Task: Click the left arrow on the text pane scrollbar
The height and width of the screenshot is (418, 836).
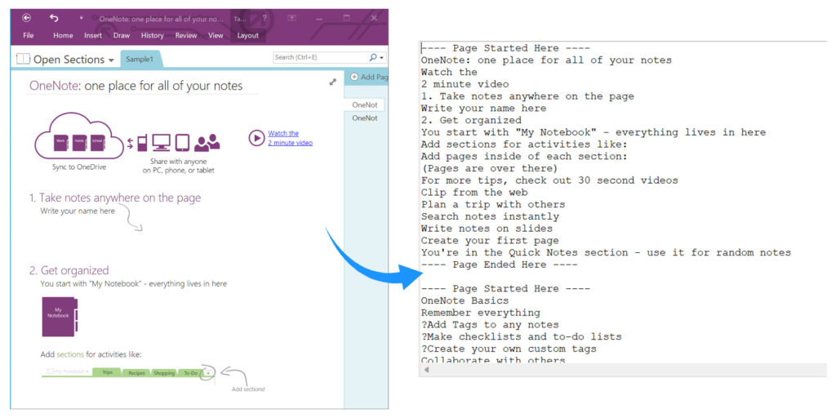Action: point(425,370)
